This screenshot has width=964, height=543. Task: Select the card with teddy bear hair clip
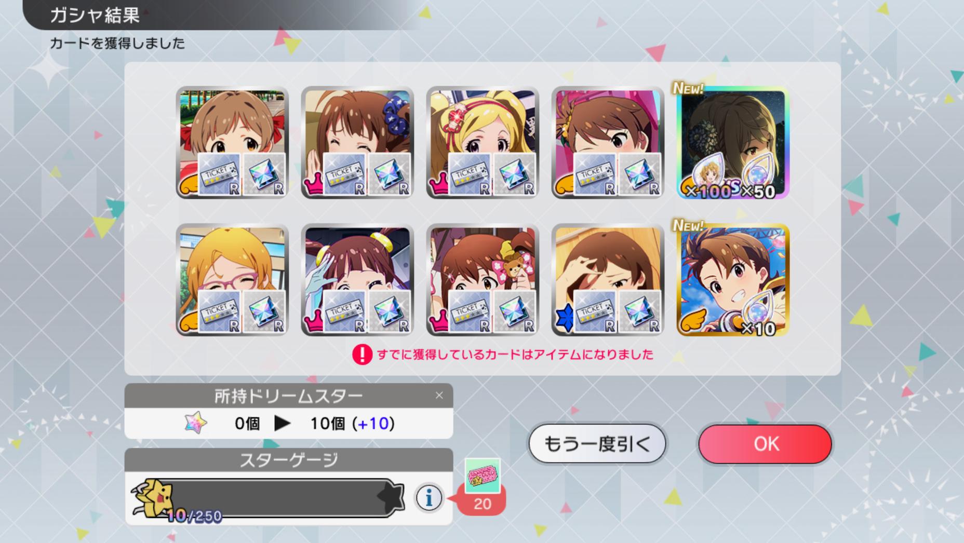483,280
